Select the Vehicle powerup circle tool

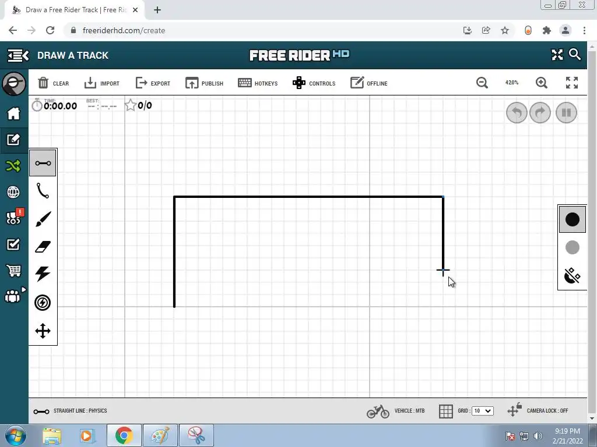click(x=43, y=303)
